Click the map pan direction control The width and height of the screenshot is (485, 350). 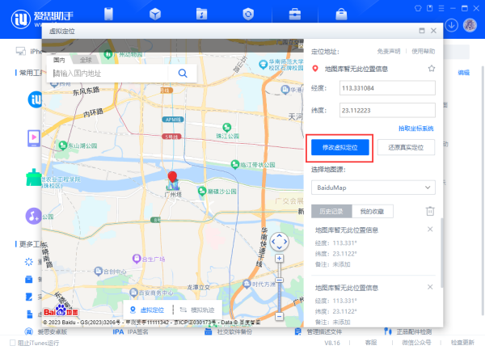click(x=280, y=242)
